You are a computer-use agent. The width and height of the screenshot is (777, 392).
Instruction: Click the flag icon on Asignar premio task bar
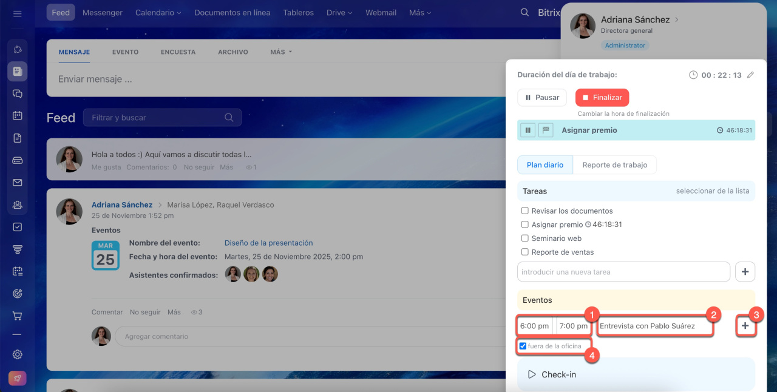[x=545, y=130]
